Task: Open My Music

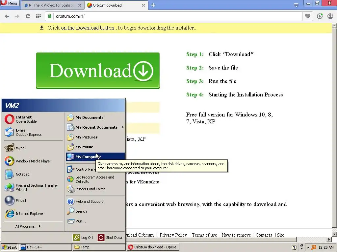Action: (95, 147)
